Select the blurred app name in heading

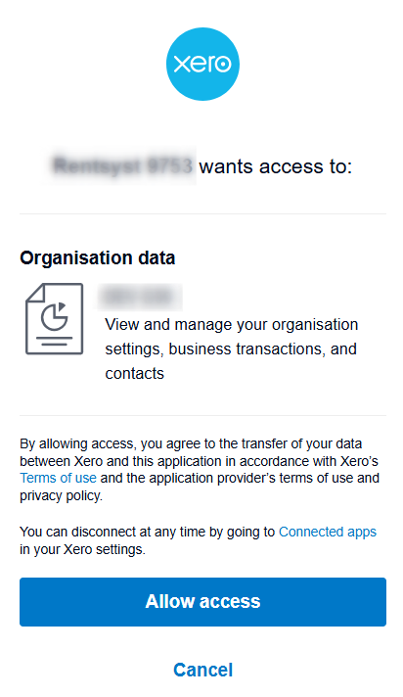click(x=122, y=166)
